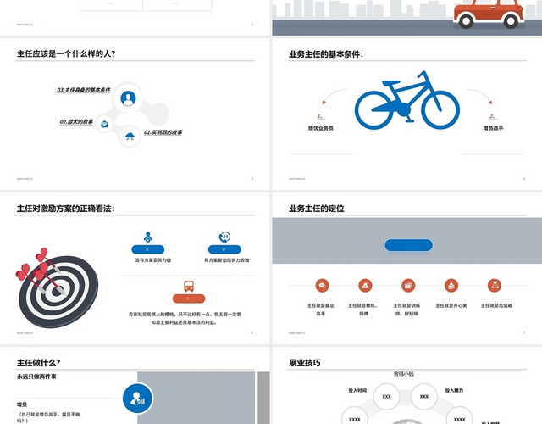Click the blue person icon above 没有方案要努力做
The image size is (542, 424).
[x=148, y=237]
